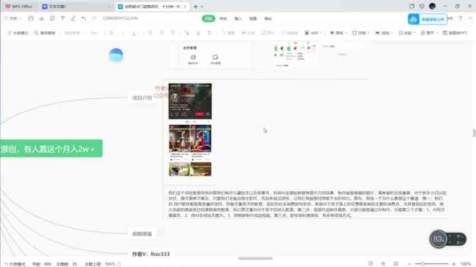The height and width of the screenshot is (267, 476).
Task: Click the project description paragraph text
Action: (x=307, y=204)
